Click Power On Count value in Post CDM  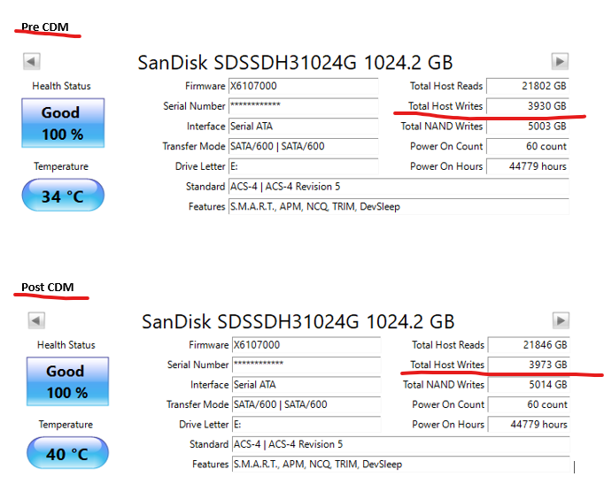(x=529, y=404)
